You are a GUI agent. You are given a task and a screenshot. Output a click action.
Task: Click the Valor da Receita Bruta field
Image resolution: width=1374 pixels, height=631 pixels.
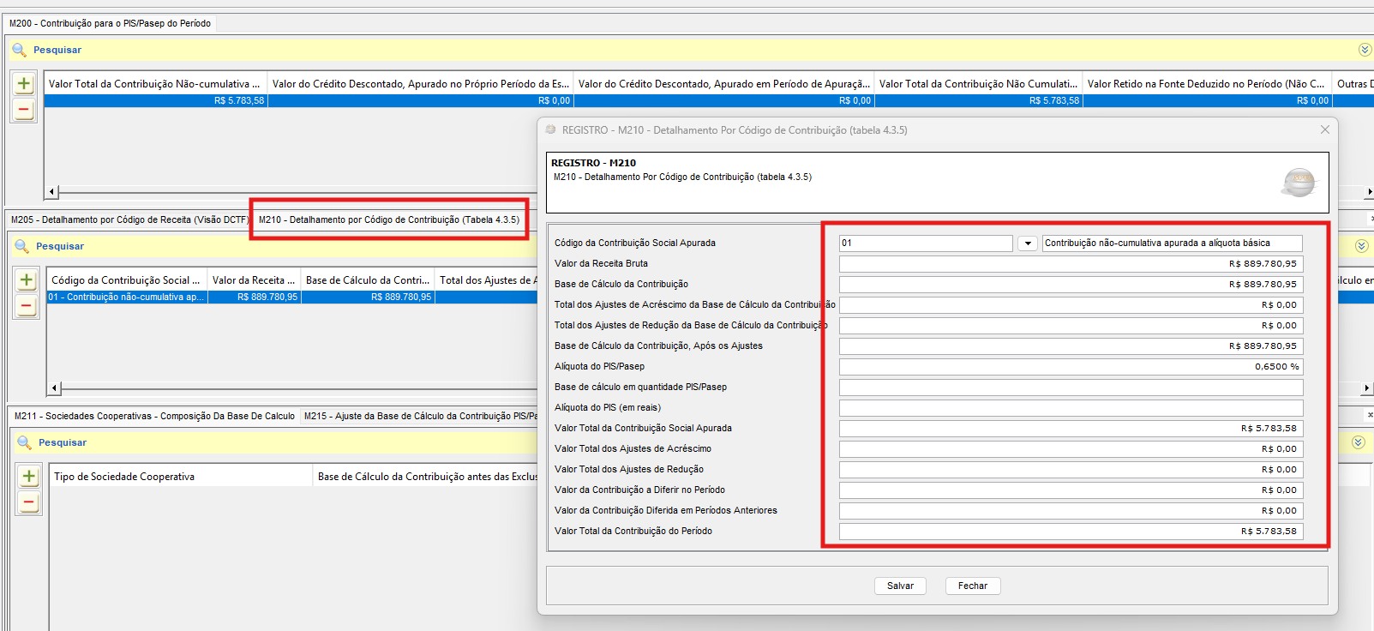1071,264
